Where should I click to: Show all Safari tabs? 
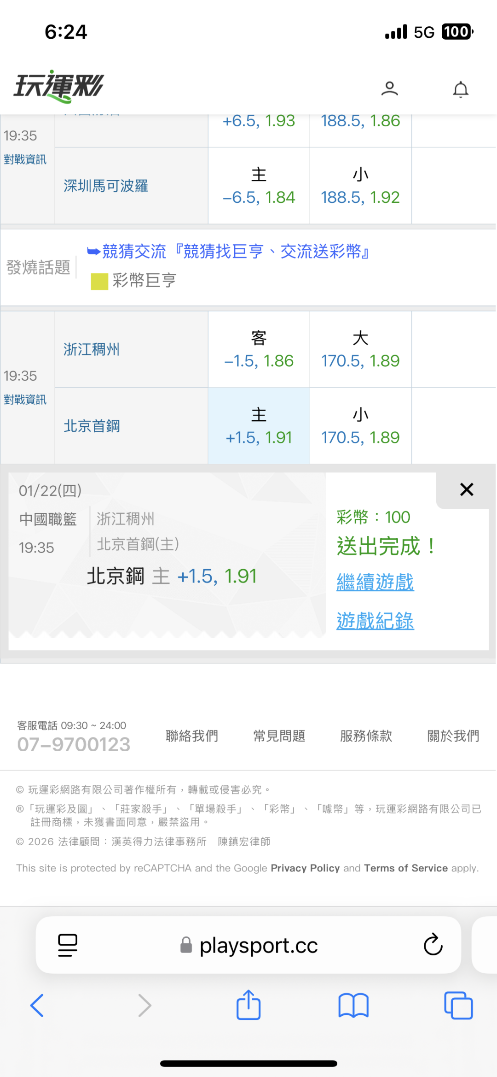[458, 1005]
